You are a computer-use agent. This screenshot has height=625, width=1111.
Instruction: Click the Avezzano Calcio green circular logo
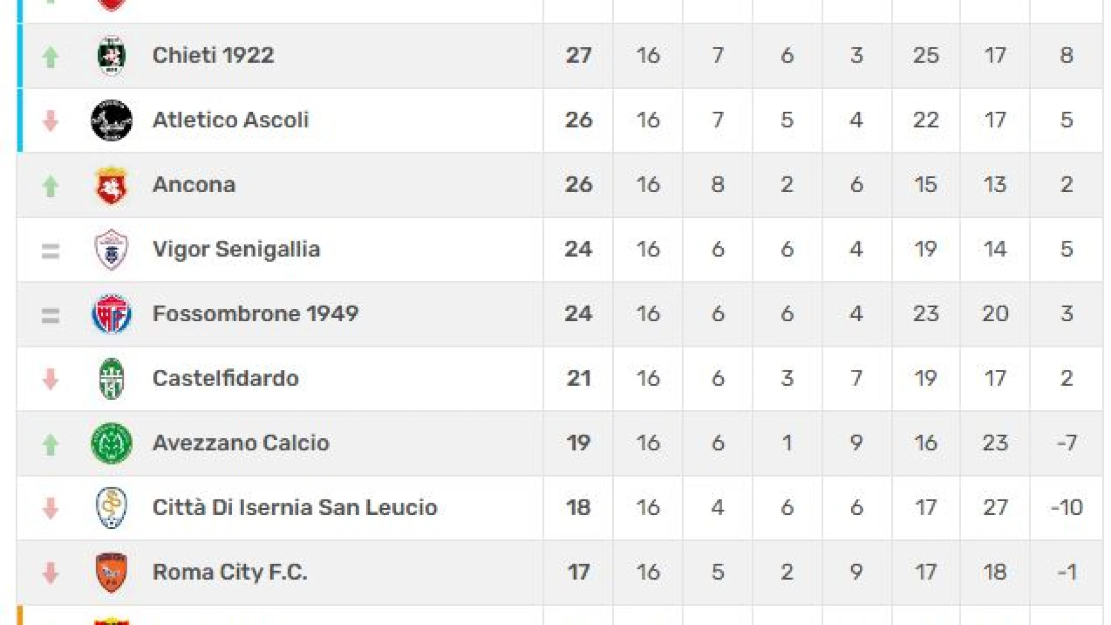click(x=112, y=443)
